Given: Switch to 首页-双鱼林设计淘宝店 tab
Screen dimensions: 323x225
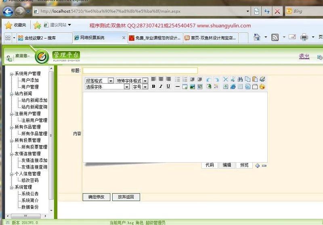Looking at the screenshot, I should click(x=210, y=38).
